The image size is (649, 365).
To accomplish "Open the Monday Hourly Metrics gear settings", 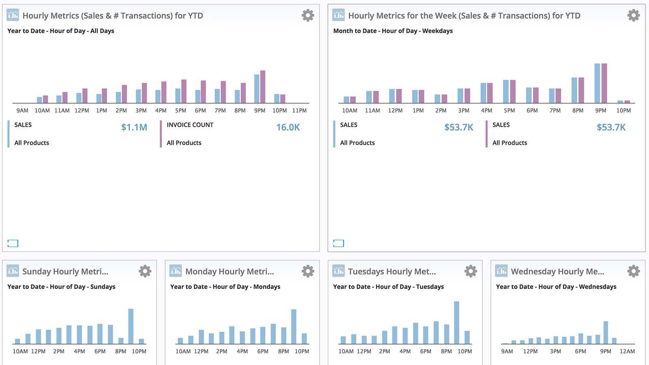I will 308,271.
